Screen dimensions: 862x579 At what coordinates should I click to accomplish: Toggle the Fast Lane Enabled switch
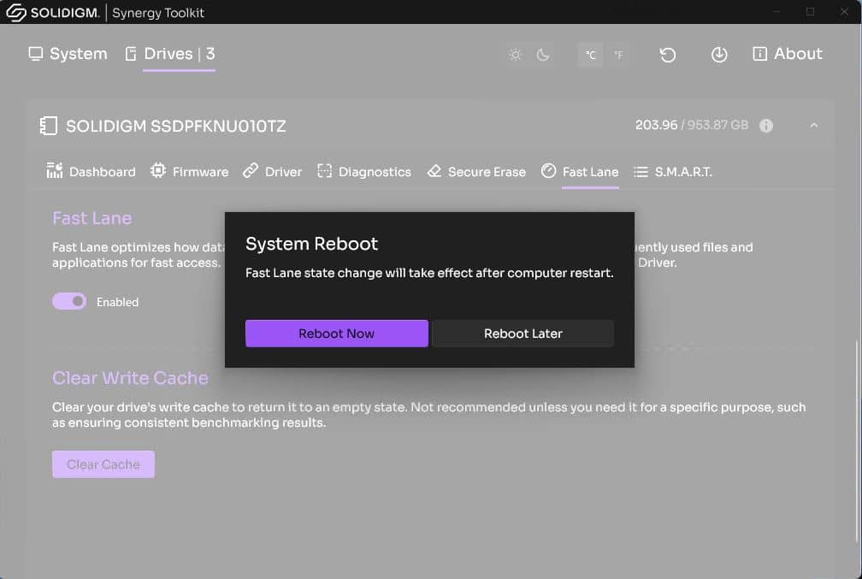pos(69,301)
